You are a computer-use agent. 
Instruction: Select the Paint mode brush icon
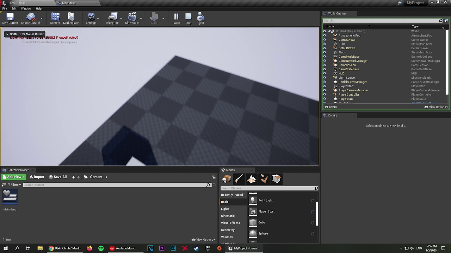[x=239, y=179]
